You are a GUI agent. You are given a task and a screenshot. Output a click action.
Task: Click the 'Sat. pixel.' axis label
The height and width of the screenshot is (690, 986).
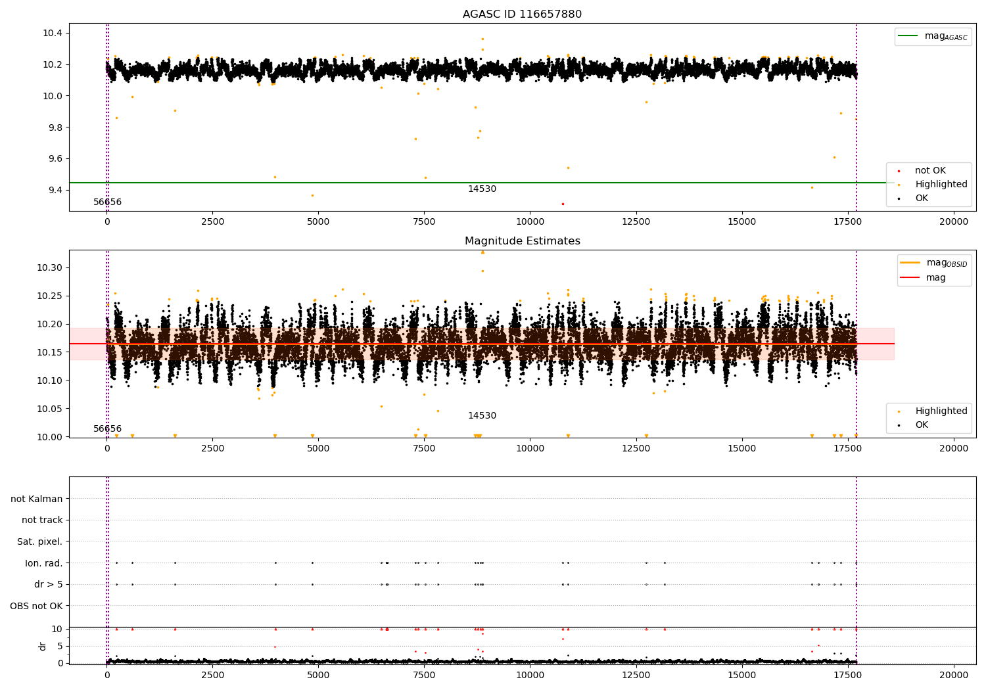40,541
